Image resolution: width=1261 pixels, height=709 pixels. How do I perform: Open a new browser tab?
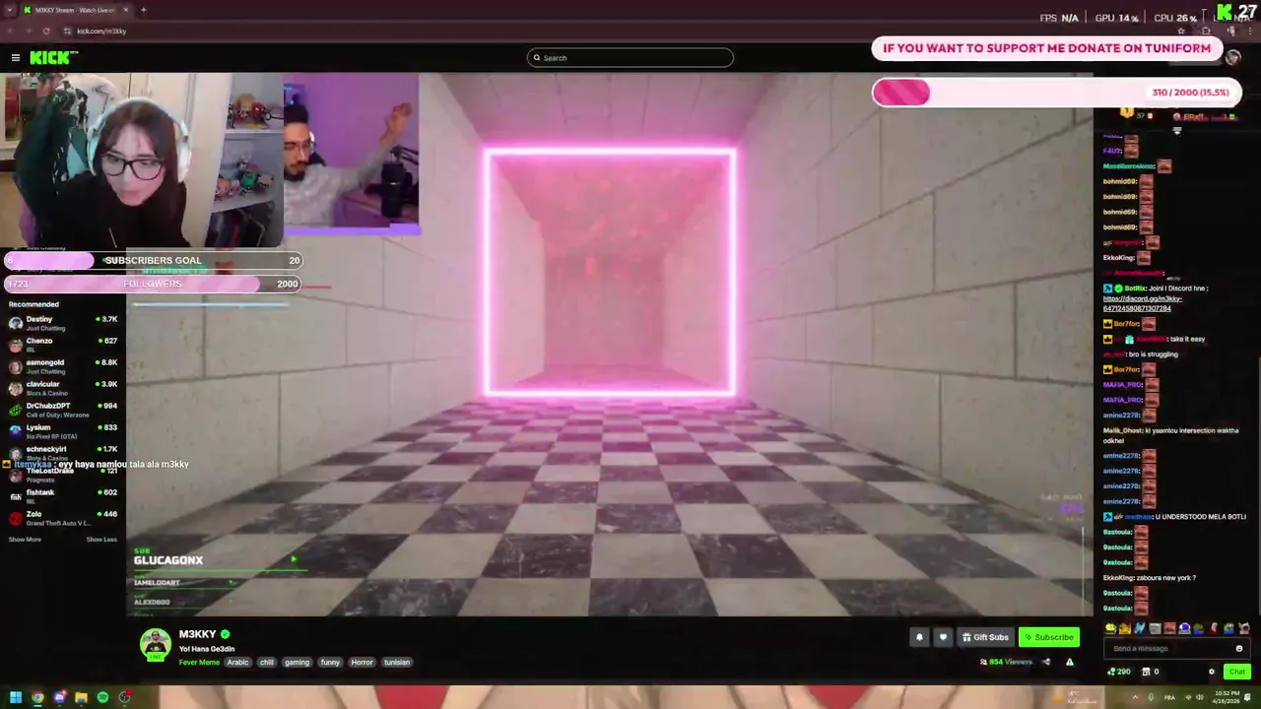coord(143,10)
